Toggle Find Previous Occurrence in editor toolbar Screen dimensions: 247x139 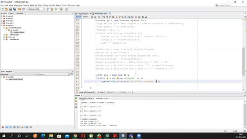[107, 17]
